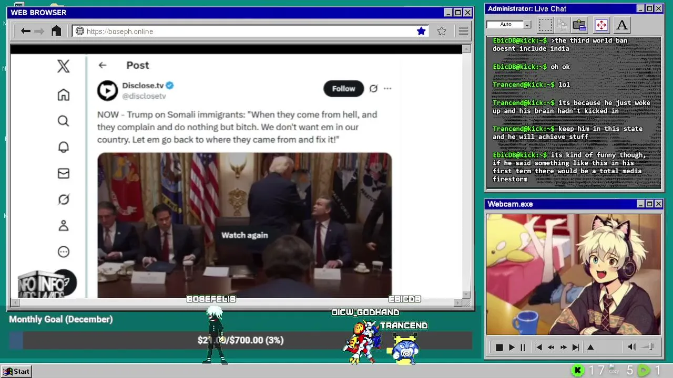Screen dimensions: 673x378
Task: Click the Monthly Goal progress bar
Action: pos(241,340)
